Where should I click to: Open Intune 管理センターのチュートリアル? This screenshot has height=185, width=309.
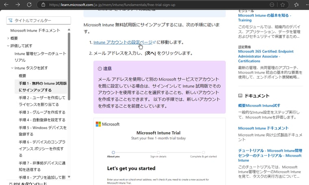pyautogui.click(x=40, y=57)
